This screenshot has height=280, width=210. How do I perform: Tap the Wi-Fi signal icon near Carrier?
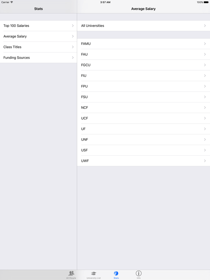click(12, 2)
